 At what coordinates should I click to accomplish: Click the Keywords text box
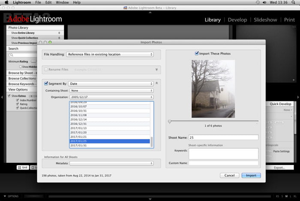pos(223,154)
